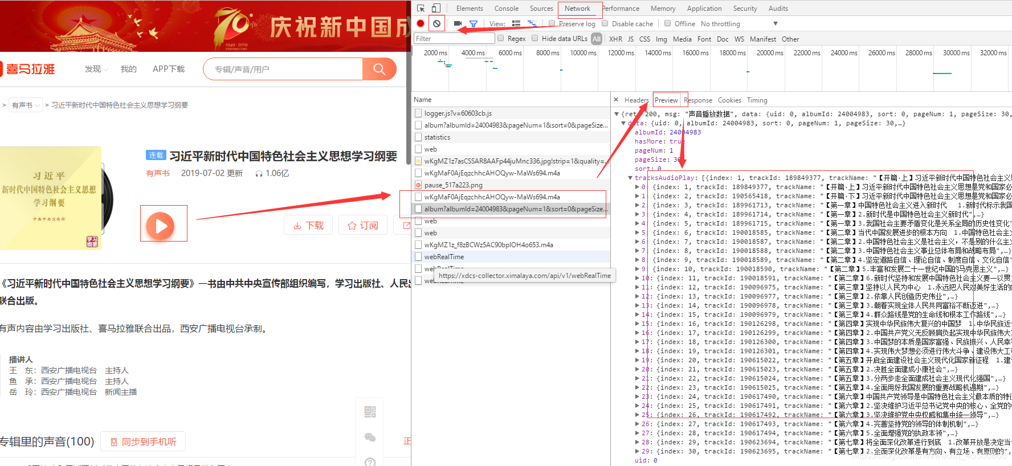
Task: Open the Response tab of the request
Action: [x=698, y=100]
